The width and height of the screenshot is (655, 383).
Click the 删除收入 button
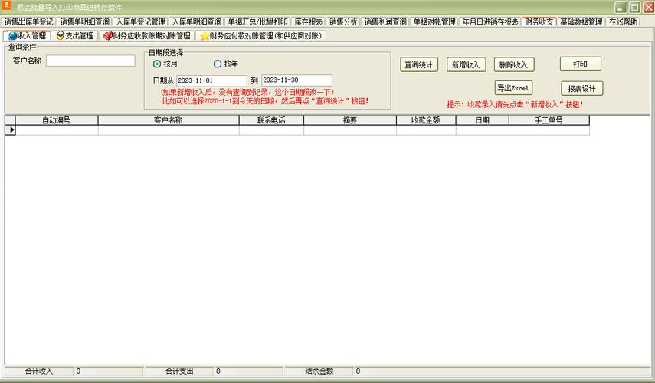(x=513, y=65)
